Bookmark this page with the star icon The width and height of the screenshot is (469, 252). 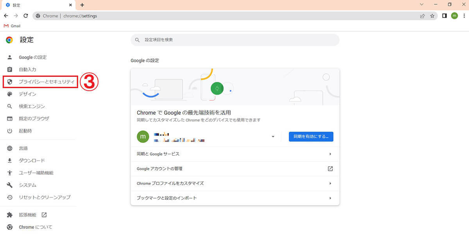click(432, 16)
